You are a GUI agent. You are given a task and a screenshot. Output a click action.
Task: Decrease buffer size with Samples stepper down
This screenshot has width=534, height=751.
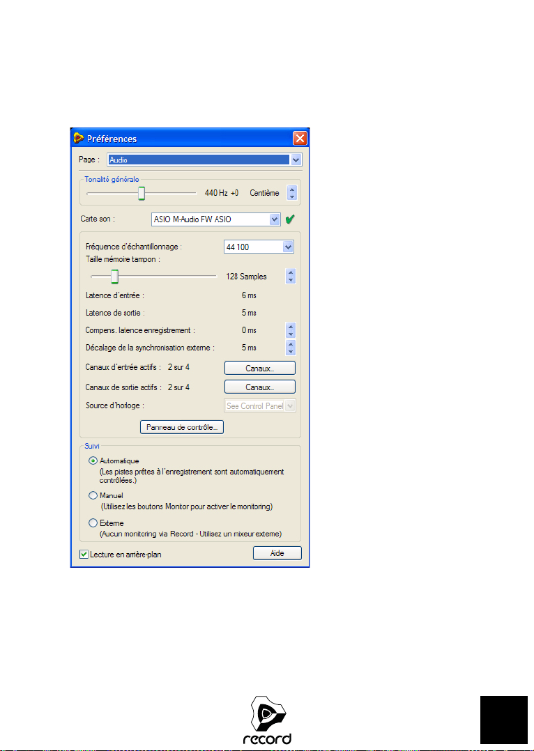[x=291, y=280]
